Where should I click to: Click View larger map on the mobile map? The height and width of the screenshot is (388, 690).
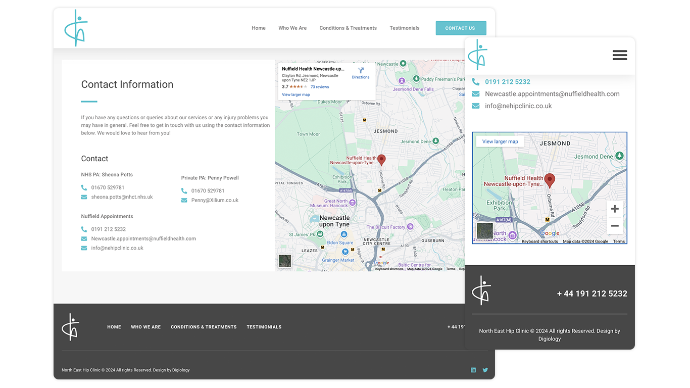coord(500,141)
